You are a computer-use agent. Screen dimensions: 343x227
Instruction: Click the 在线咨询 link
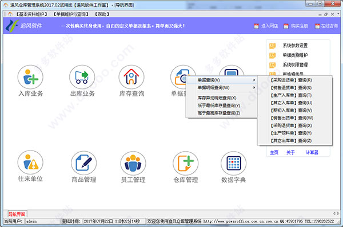point(329,26)
